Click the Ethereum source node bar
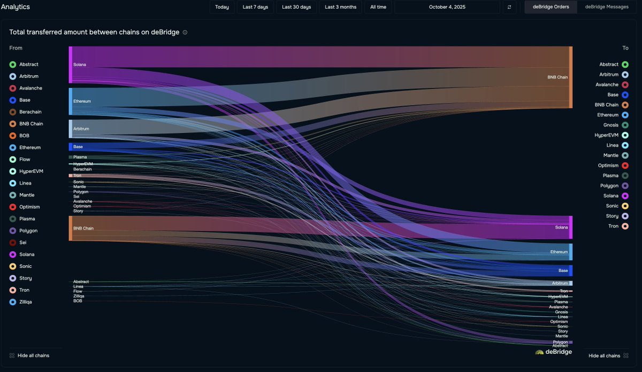642x372 pixels. (70, 101)
